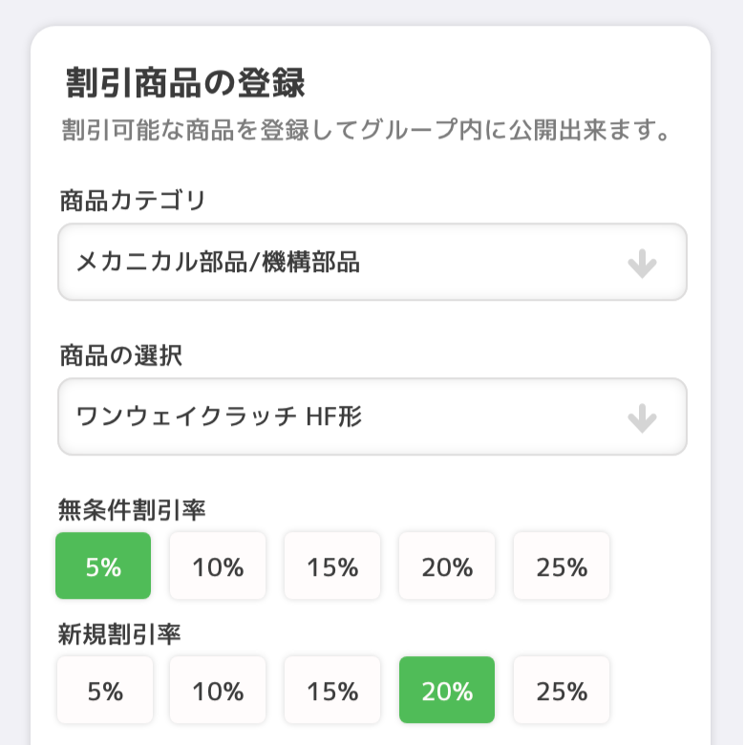The image size is (745, 745).
Task: Click the 割引商品の登録 heading
Action: (x=185, y=83)
